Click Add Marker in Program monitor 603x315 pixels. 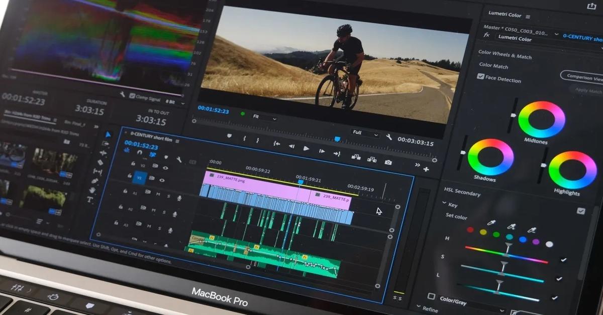(229, 135)
